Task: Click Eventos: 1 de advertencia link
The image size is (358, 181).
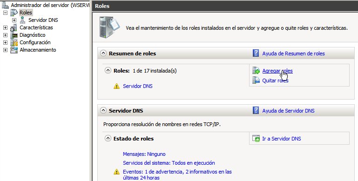Action: [177, 174]
